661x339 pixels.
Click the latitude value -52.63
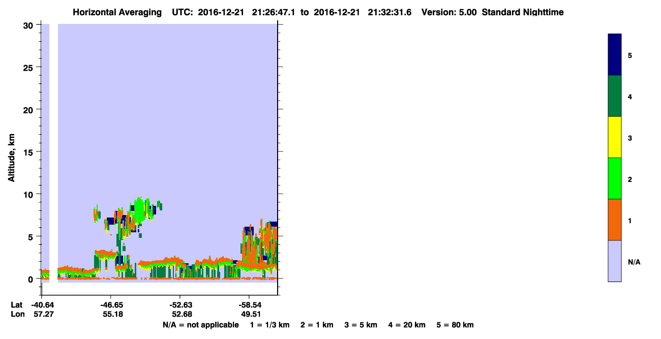pyautogui.click(x=180, y=305)
